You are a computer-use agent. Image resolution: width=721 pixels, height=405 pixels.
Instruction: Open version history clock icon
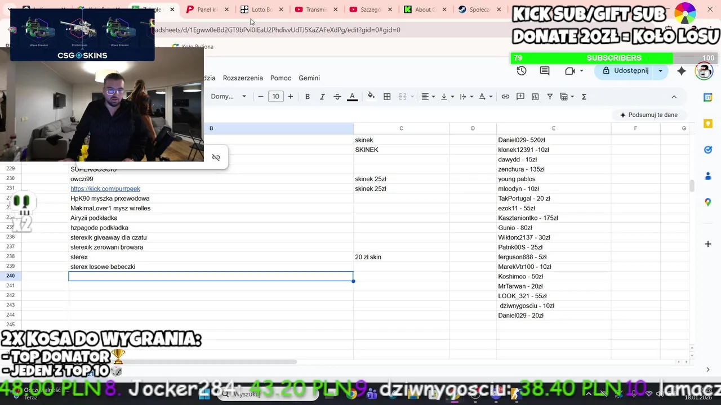(x=522, y=71)
